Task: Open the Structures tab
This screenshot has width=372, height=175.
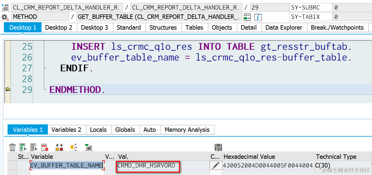Action: pos(163,28)
